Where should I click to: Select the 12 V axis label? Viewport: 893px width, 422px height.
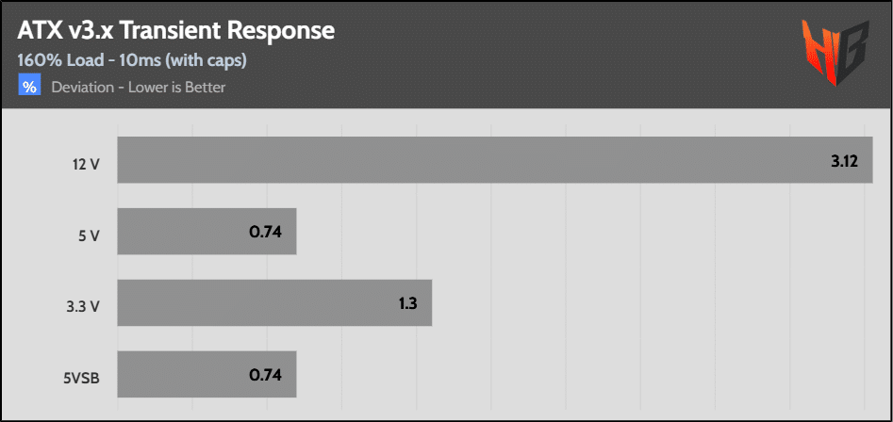86,164
